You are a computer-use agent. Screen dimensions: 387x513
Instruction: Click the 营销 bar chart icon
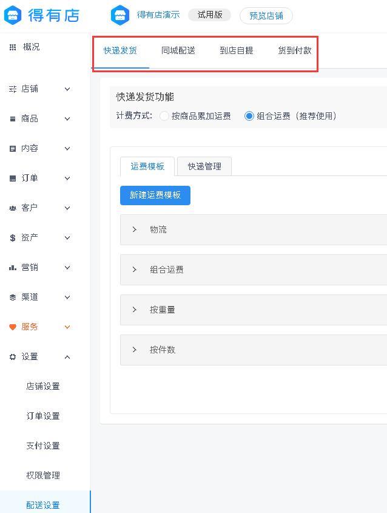pyautogui.click(x=13, y=268)
